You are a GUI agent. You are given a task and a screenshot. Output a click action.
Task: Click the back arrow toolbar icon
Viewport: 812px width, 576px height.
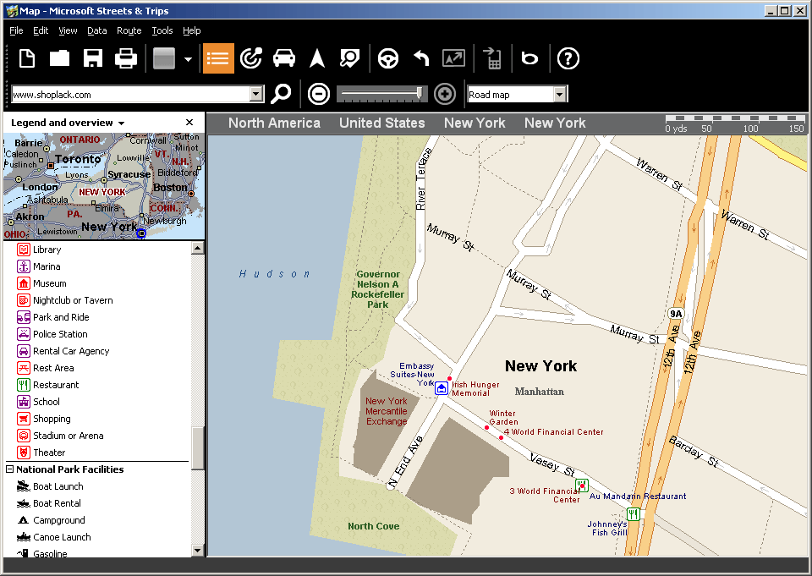pyautogui.click(x=421, y=58)
